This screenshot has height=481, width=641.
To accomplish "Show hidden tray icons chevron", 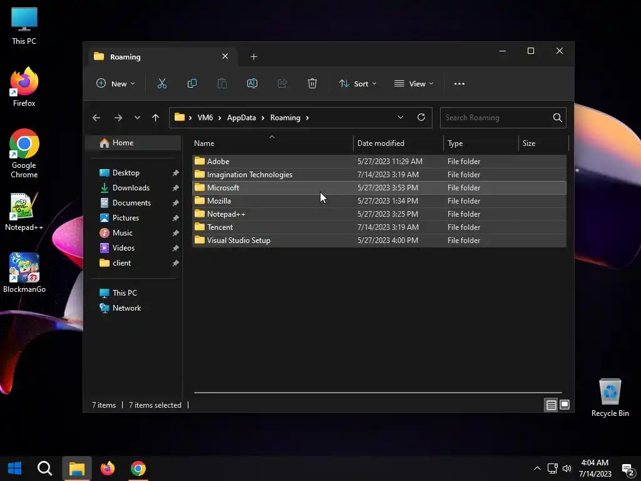I will tap(537, 468).
